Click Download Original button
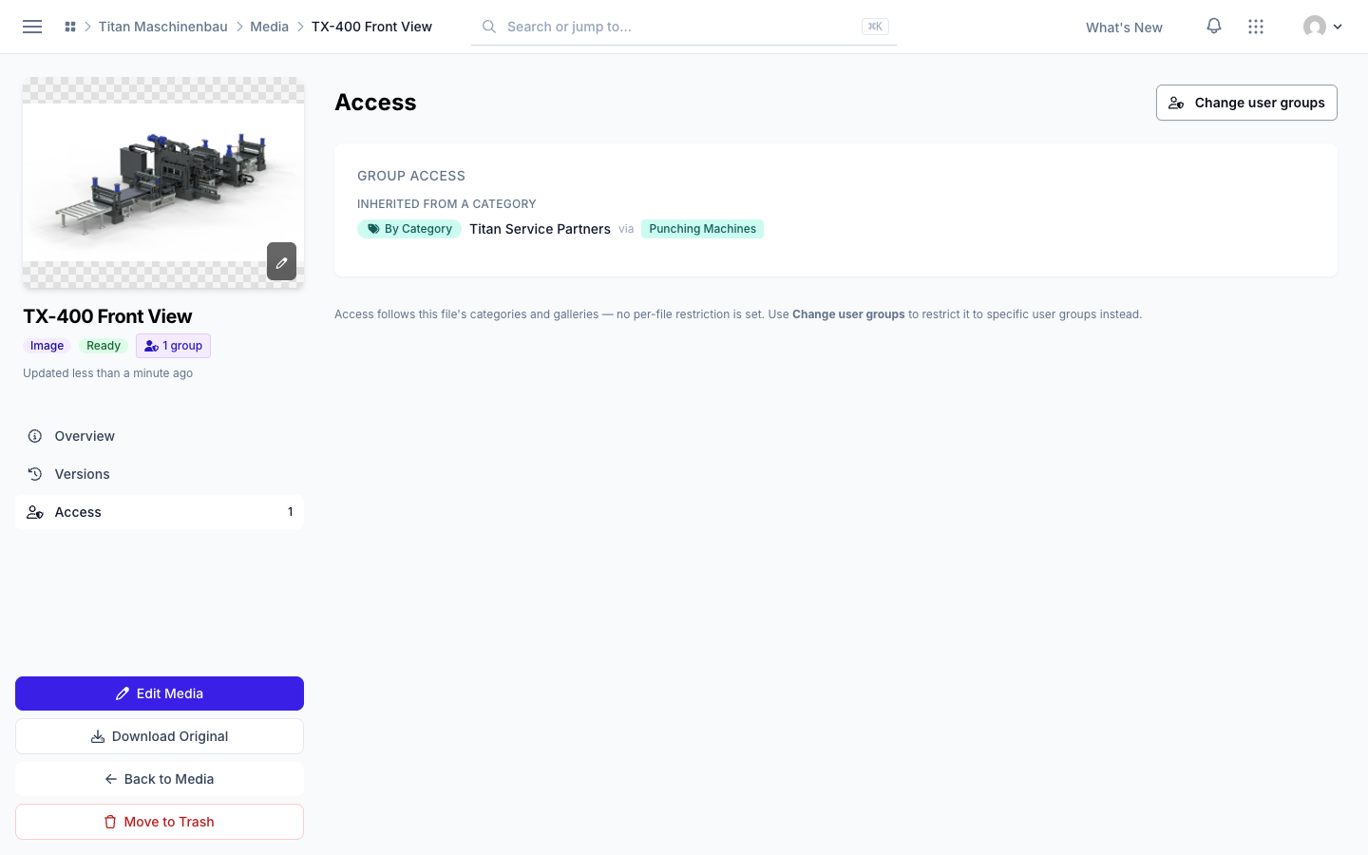This screenshot has height=855, width=1368. tap(160, 736)
